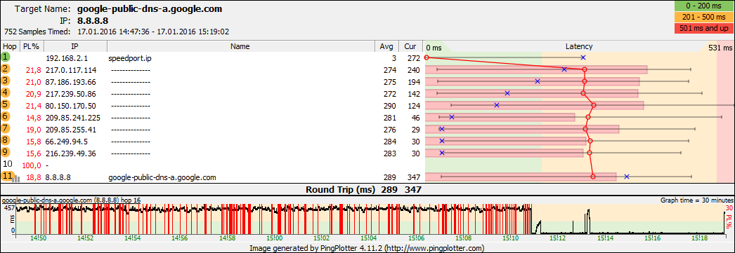Click IP address 87.186.193.66
The height and width of the screenshot is (253, 735).
click(x=71, y=82)
